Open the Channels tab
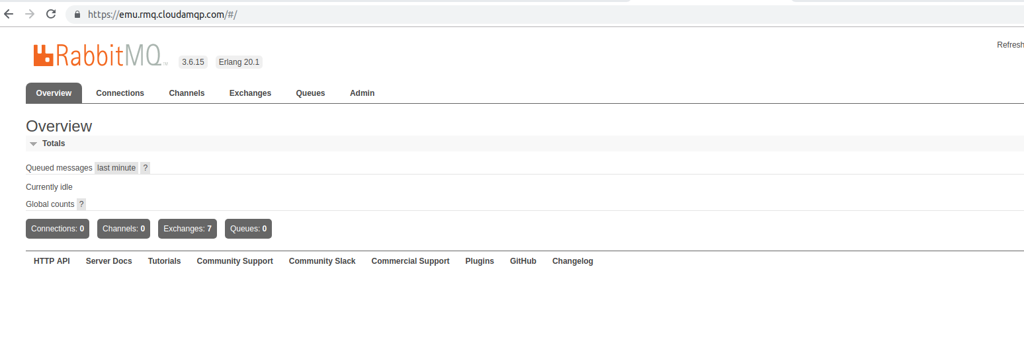 pos(187,93)
